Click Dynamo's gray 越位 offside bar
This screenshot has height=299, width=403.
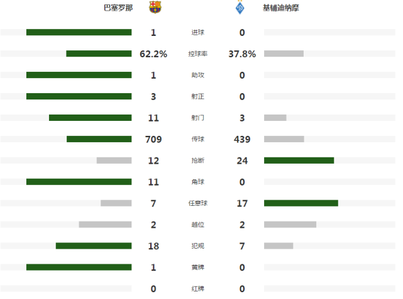pos(290,224)
